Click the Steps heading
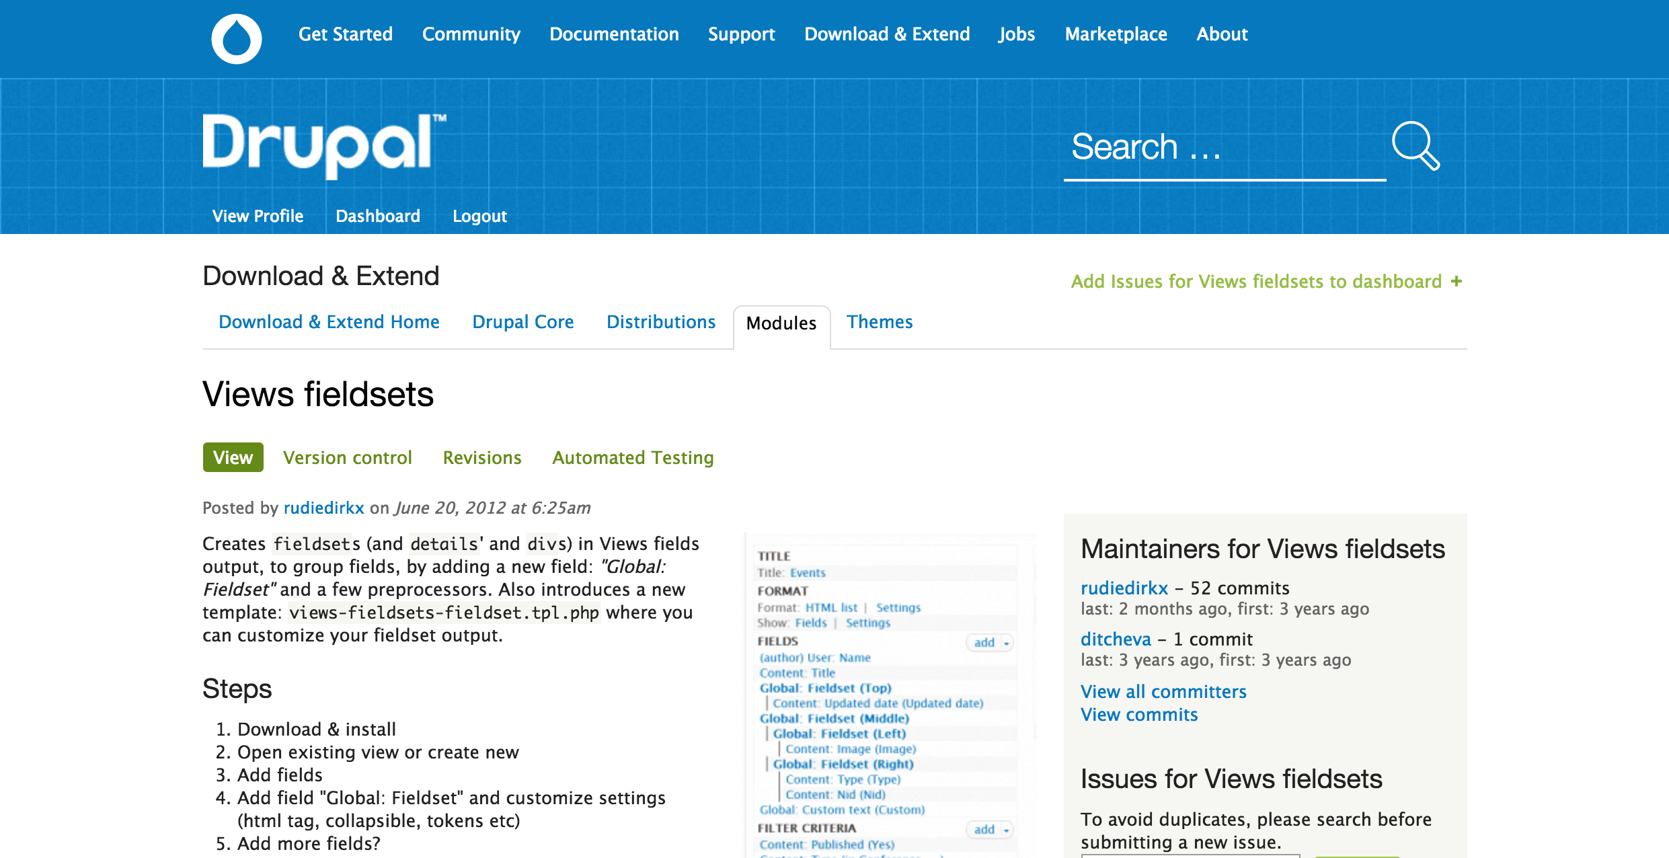 click(237, 689)
